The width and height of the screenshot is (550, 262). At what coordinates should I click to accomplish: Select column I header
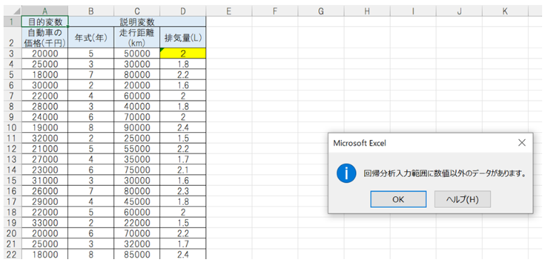click(x=413, y=11)
